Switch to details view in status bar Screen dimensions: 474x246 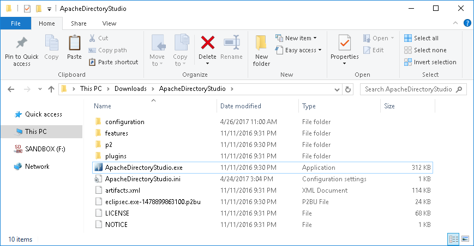click(453, 239)
